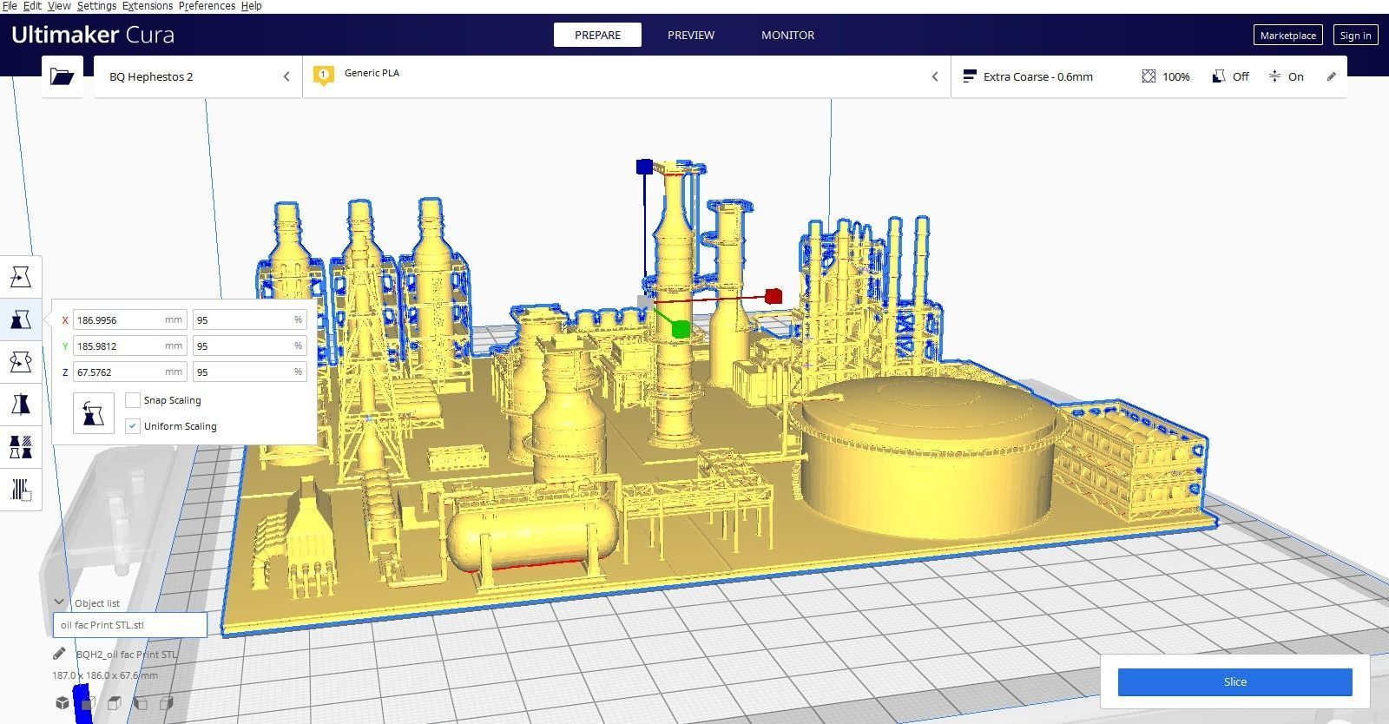The width and height of the screenshot is (1389, 724).
Task: Open the Settings menu
Action: point(96,6)
